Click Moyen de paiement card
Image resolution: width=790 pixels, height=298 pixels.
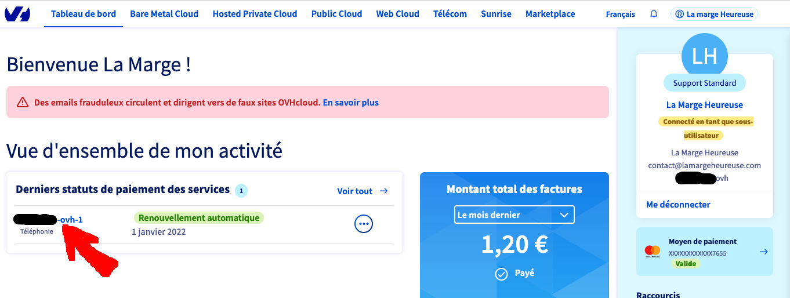tap(705, 252)
